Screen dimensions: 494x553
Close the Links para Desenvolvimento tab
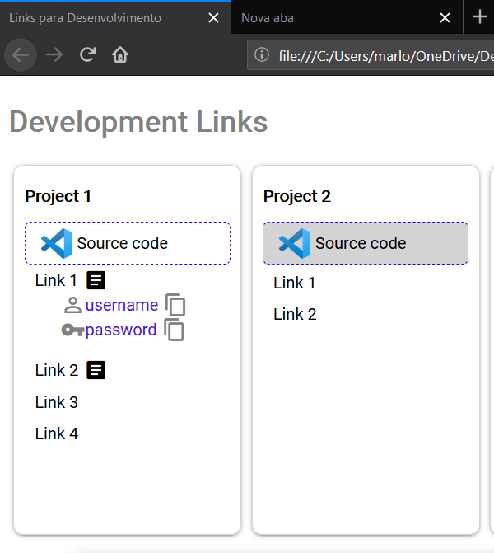(213, 17)
